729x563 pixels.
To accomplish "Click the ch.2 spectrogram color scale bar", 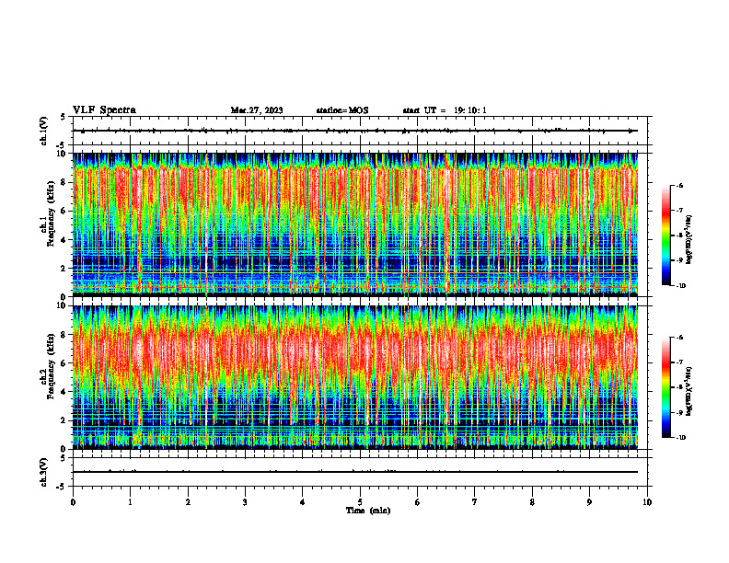I will (666, 387).
